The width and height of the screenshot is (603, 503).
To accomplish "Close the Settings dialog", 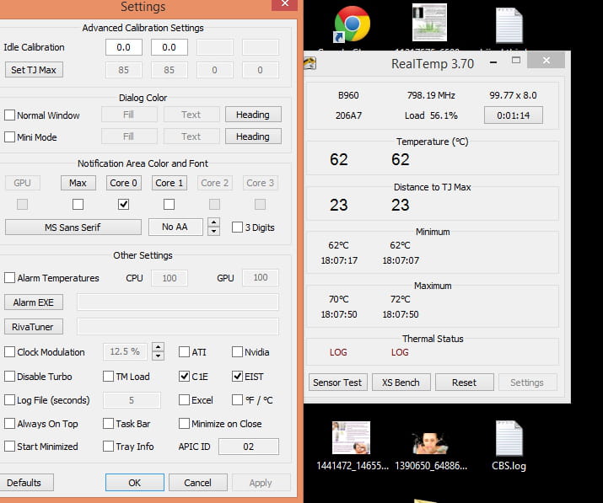I will click(x=284, y=4).
